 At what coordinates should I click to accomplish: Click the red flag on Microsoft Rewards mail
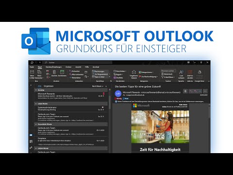(103, 94)
